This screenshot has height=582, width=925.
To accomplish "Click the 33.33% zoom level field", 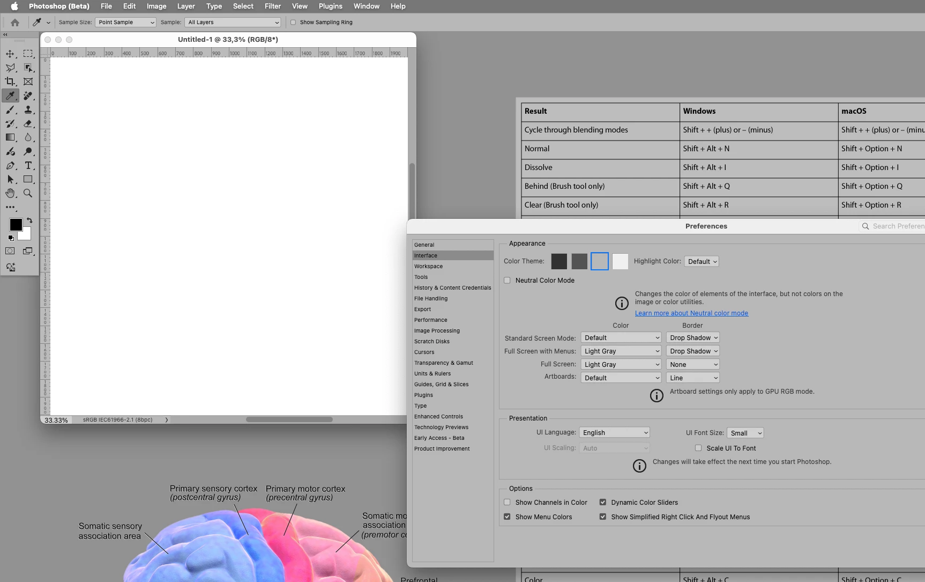I will point(56,420).
